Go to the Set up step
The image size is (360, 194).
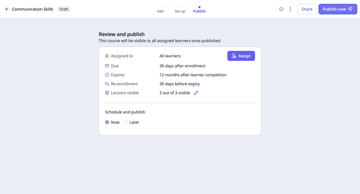click(180, 11)
